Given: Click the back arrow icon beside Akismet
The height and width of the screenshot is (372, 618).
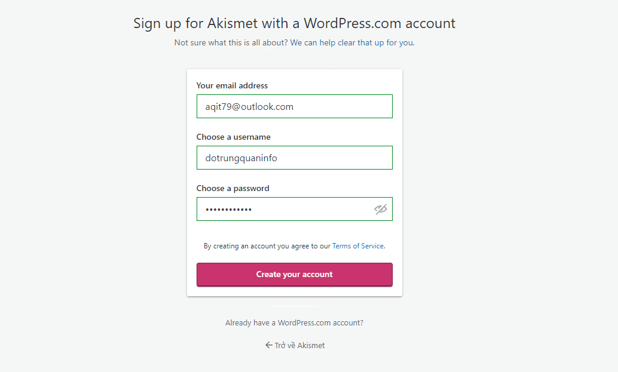Looking at the screenshot, I should tap(269, 345).
